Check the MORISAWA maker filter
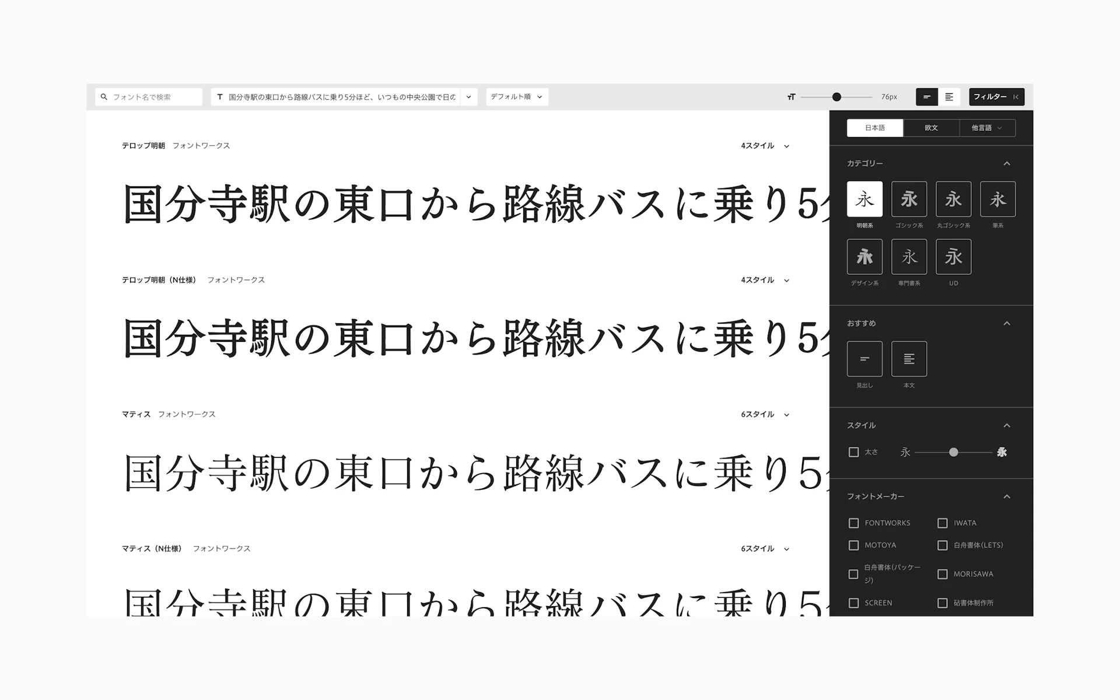Screen dimensions: 1120x700 pyautogui.click(x=942, y=574)
